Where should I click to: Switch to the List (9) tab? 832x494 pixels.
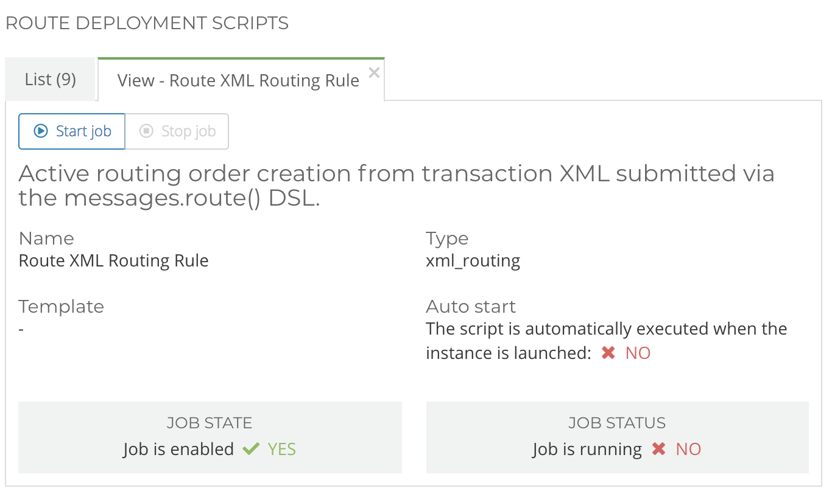[x=50, y=78]
